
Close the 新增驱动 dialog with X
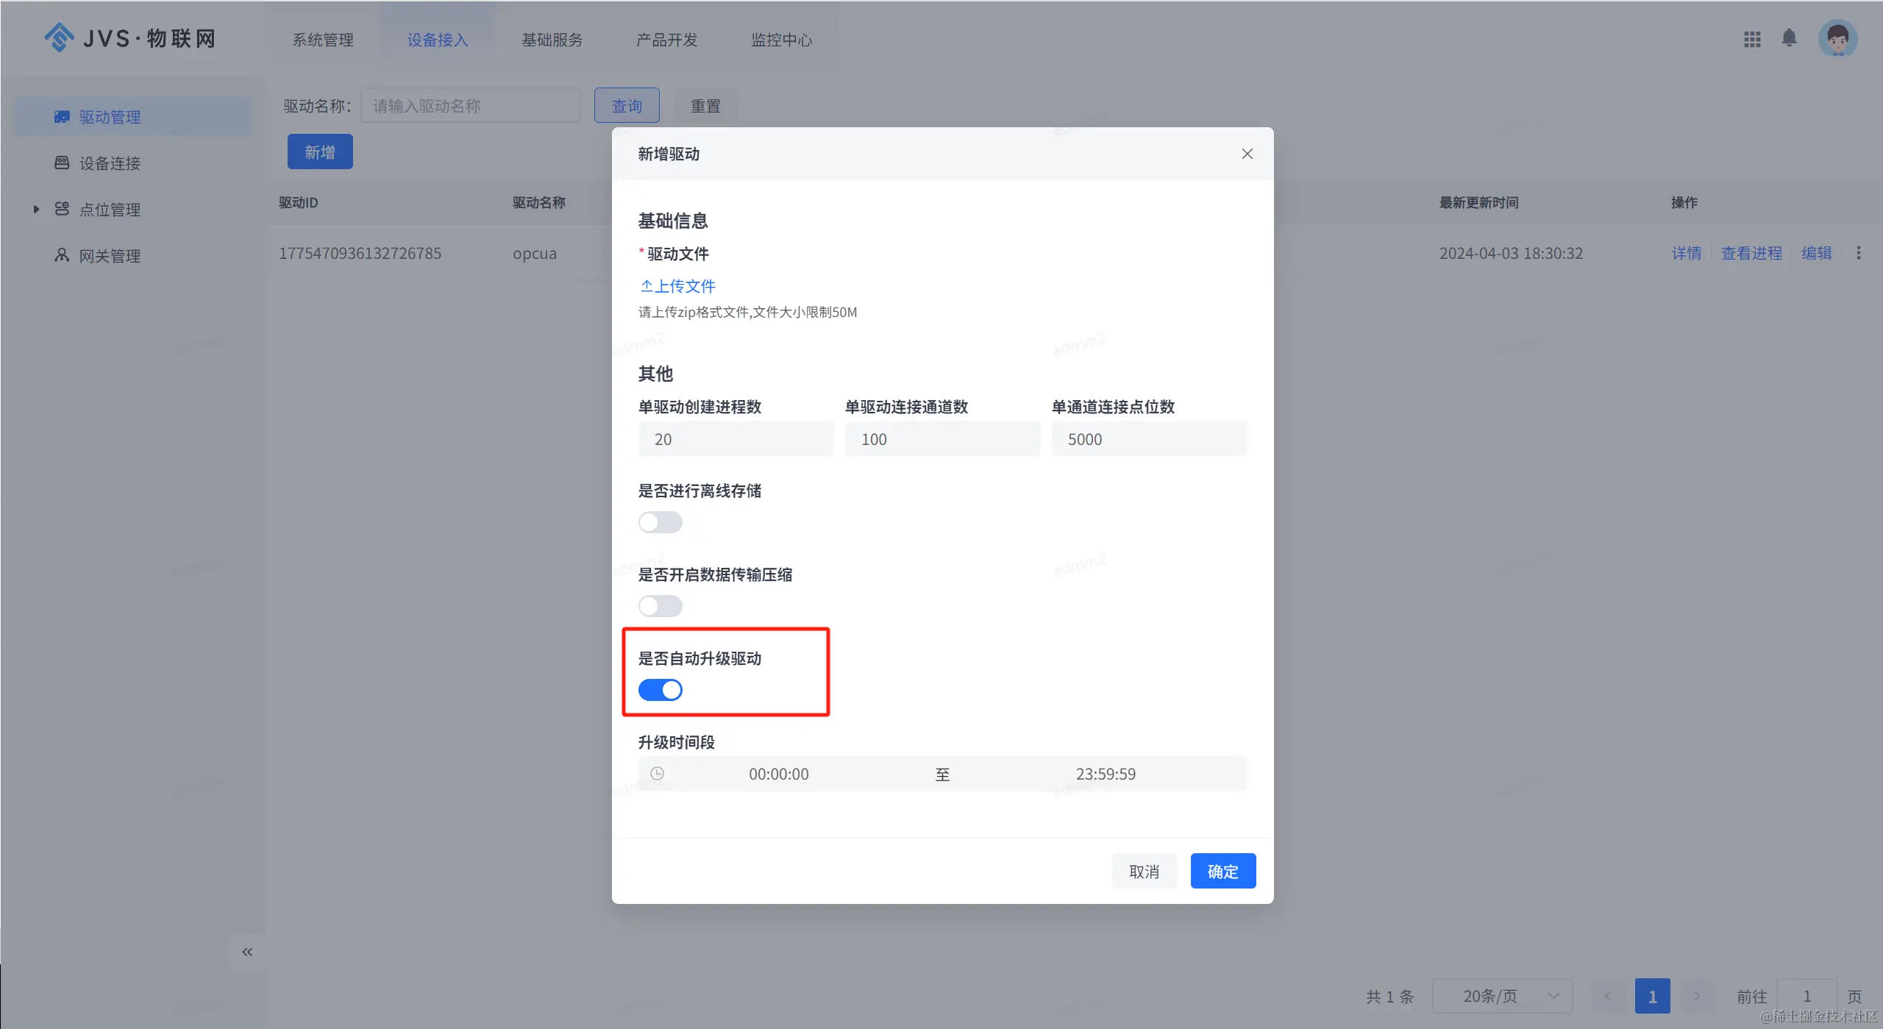click(x=1247, y=154)
